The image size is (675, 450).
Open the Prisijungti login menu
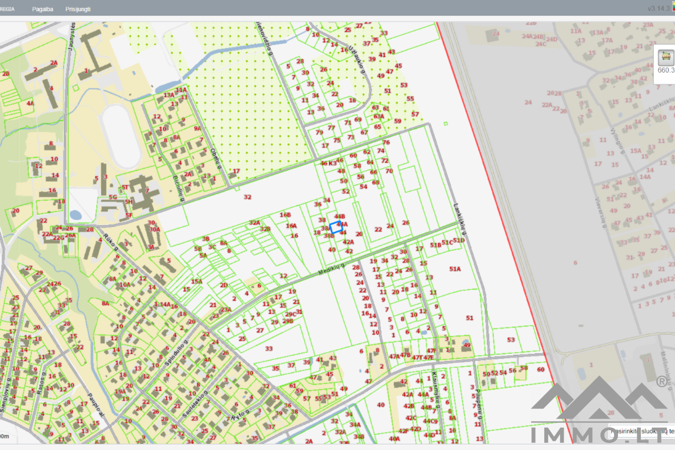[78, 9]
